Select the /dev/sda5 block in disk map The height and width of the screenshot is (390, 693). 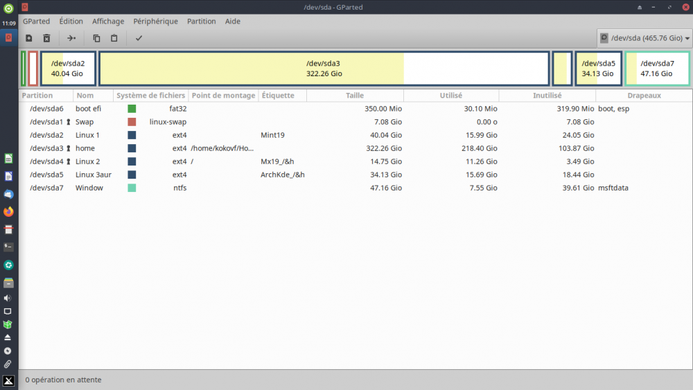point(598,69)
